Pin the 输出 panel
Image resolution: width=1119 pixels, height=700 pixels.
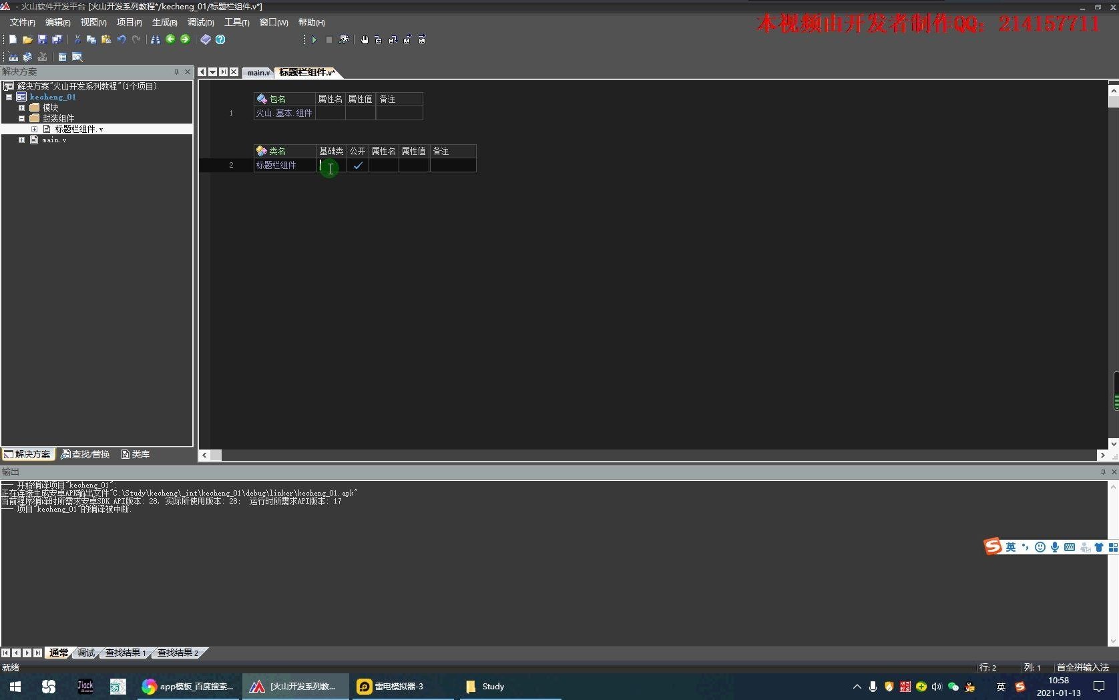point(1103,472)
